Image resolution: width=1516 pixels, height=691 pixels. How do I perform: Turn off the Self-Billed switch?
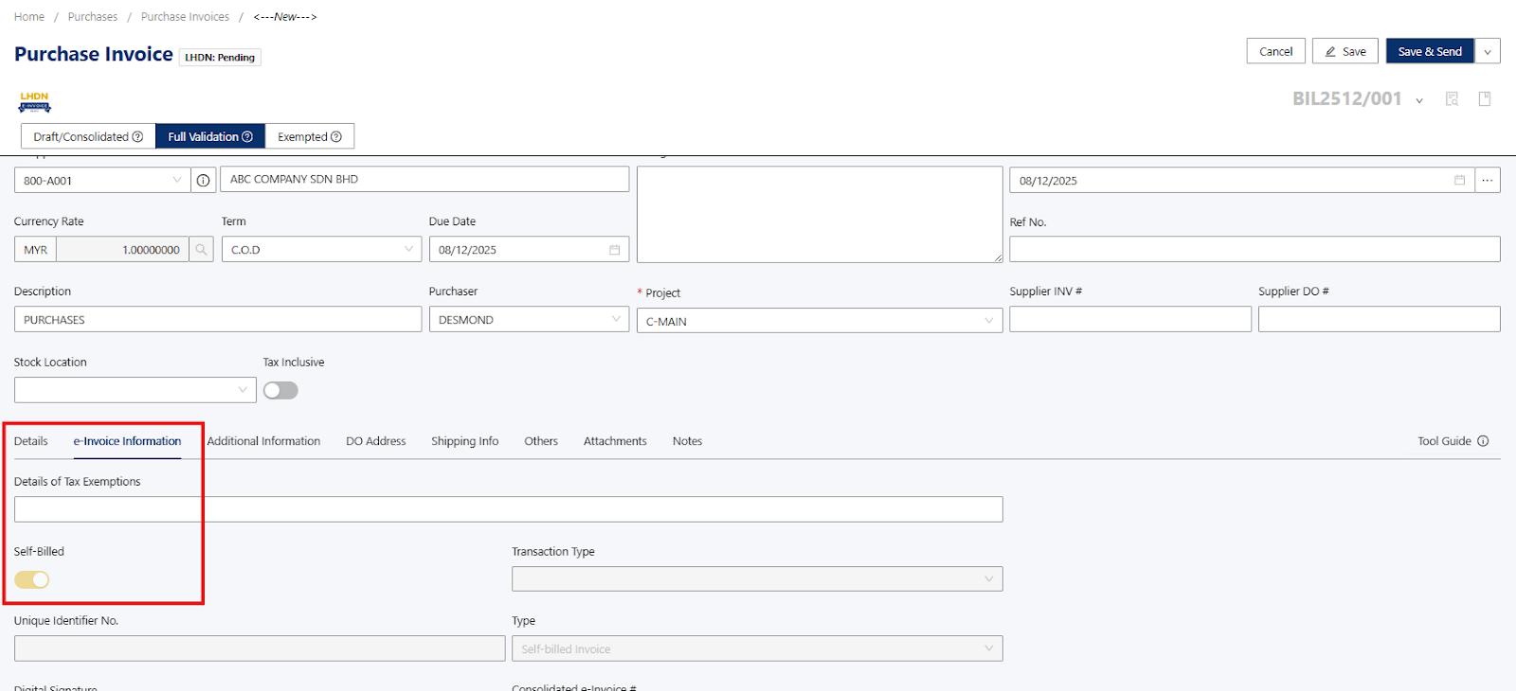(31, 579)
